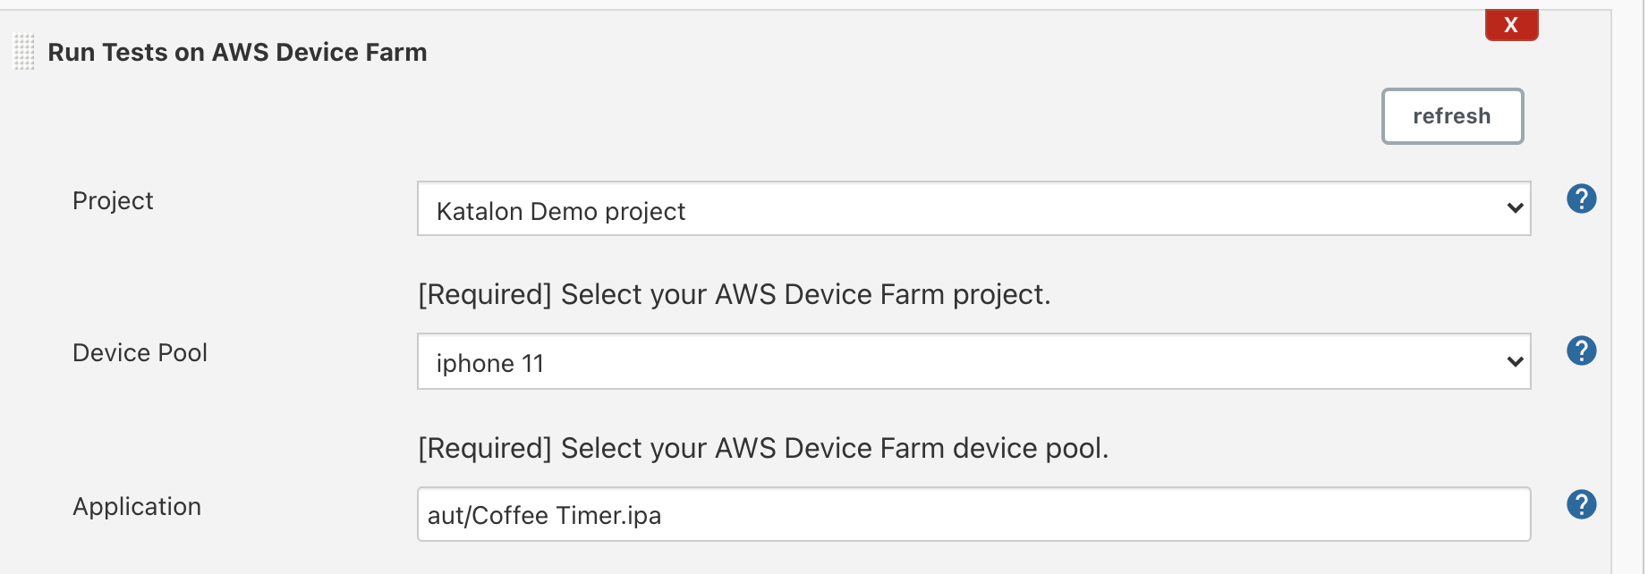Open the Device Pool dropdown
The height and width of the screenshot is (574, 1648).
pyautogui.click(x=973, y=361)
